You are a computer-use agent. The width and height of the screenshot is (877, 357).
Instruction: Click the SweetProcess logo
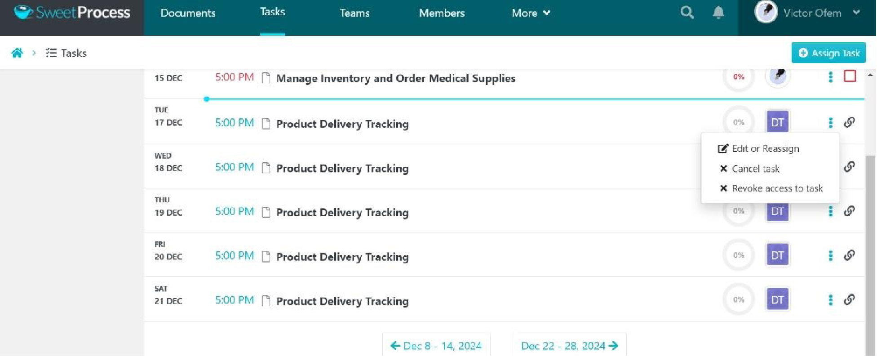tap(72, 13)
